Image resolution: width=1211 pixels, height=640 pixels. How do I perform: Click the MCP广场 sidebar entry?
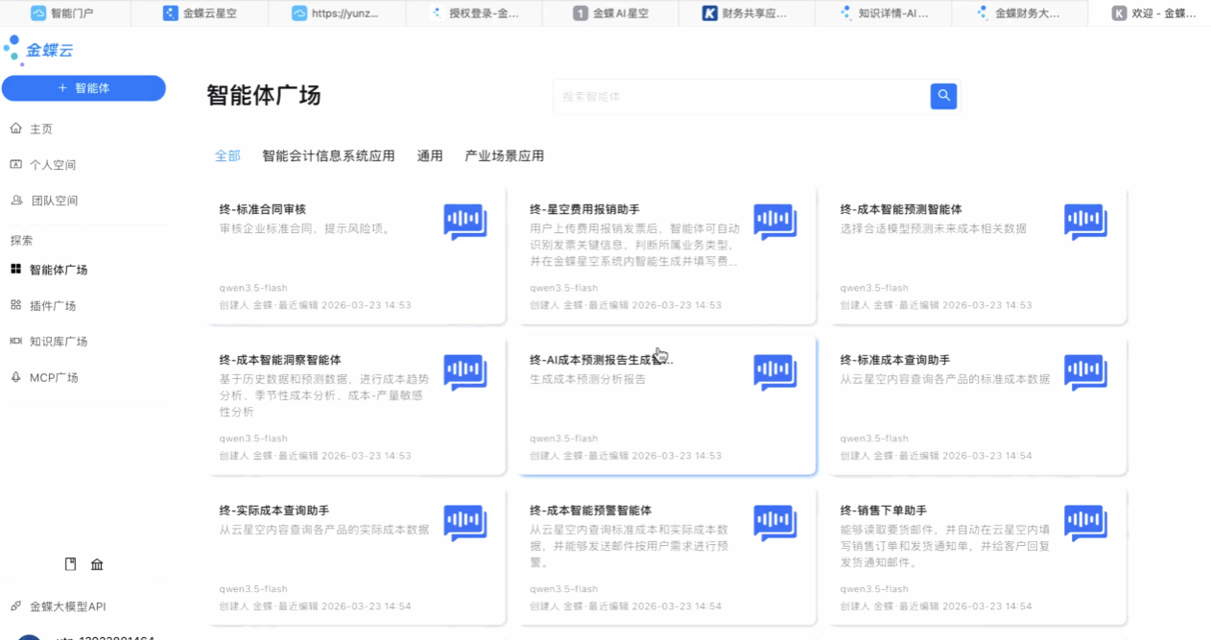(55, 376)
